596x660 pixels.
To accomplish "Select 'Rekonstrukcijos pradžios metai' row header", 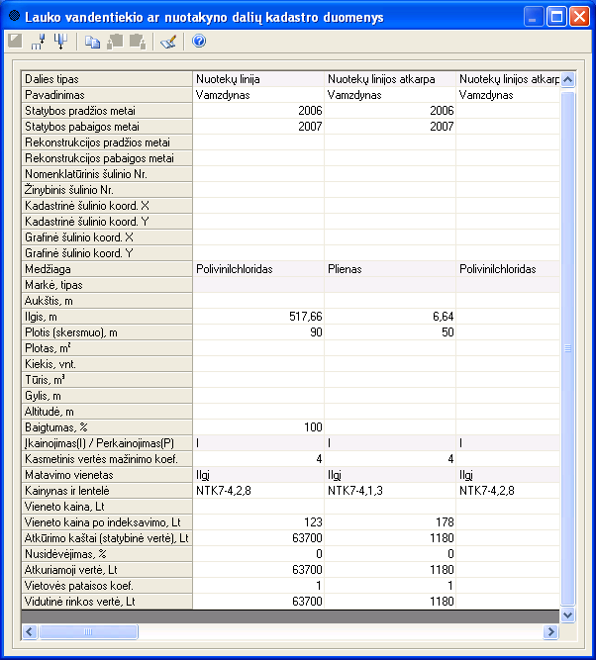I will tap(107, 142).
